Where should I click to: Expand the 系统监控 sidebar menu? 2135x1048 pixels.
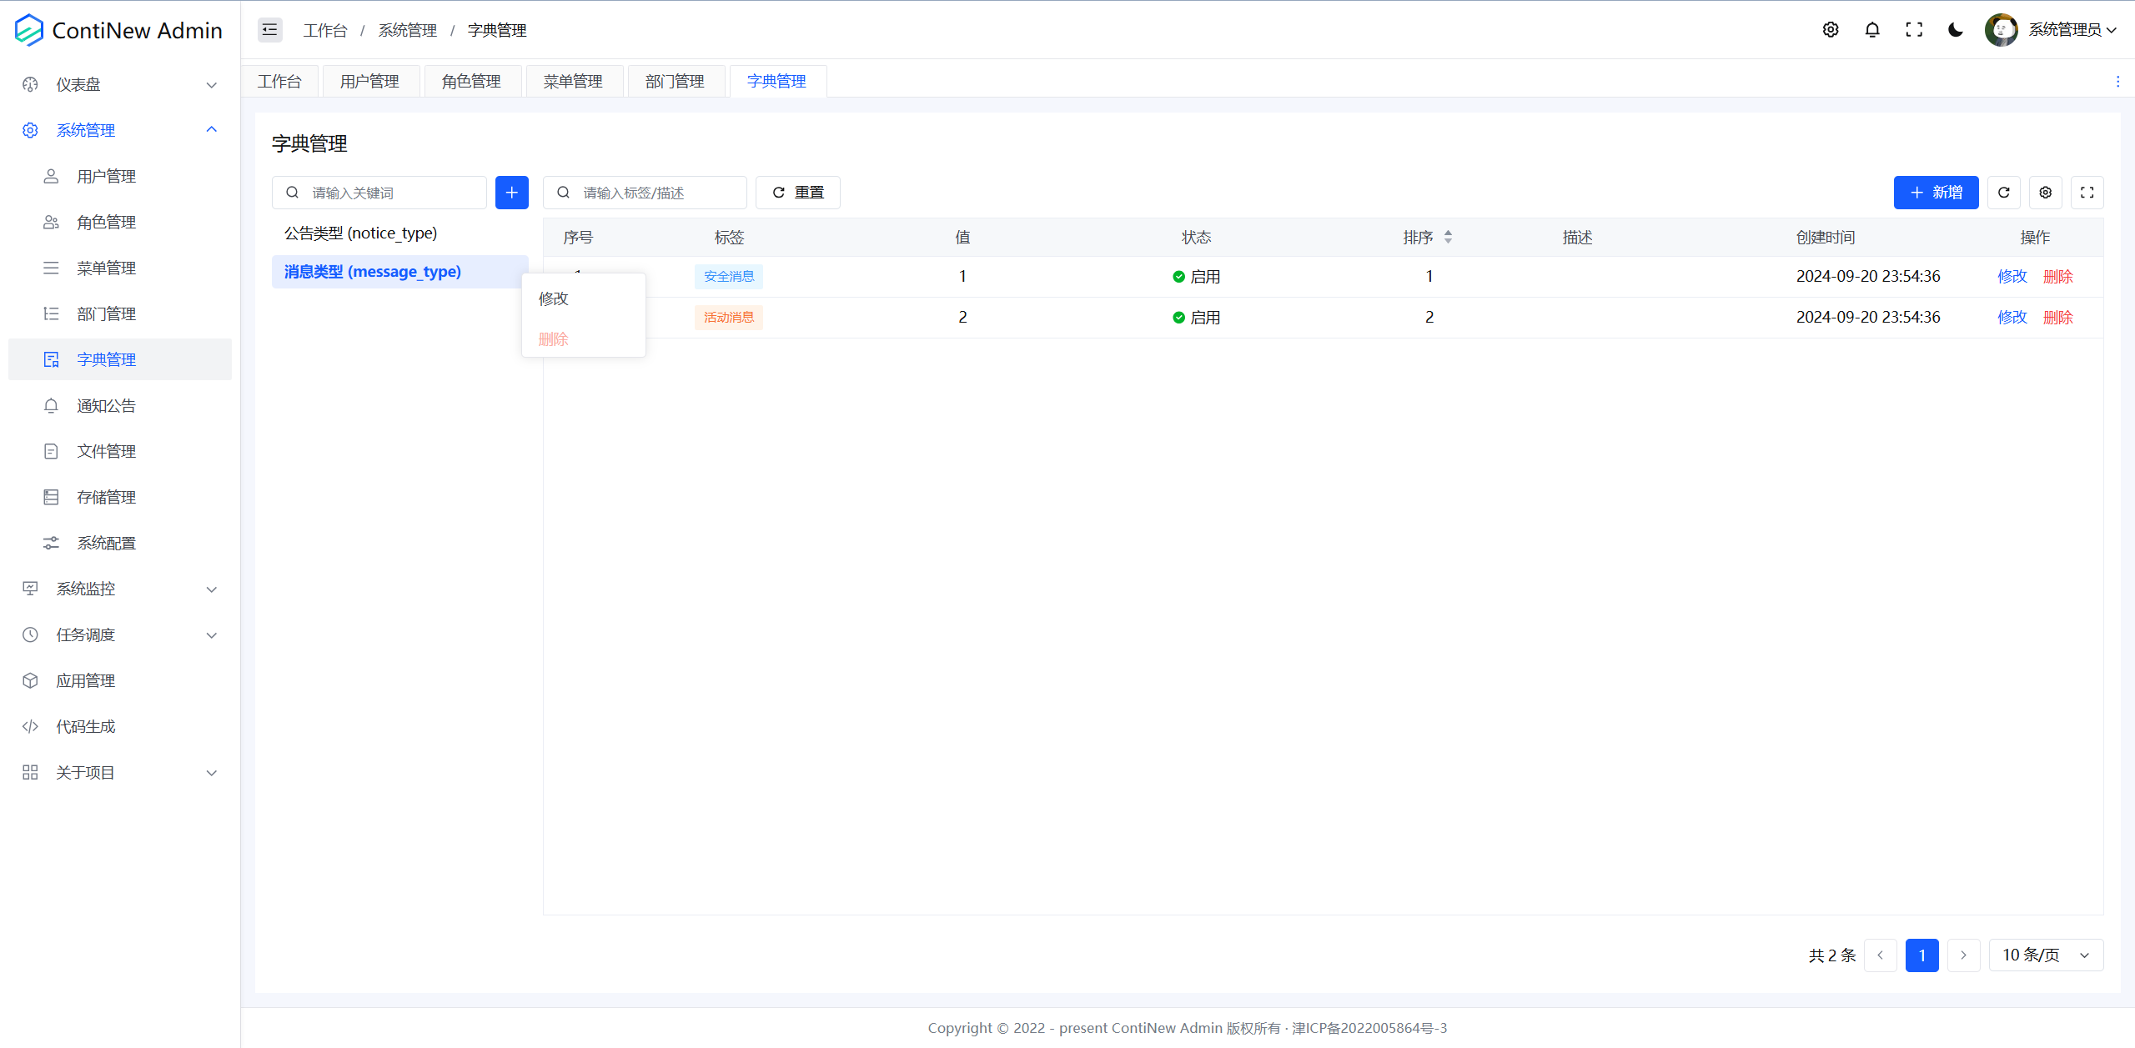point(119,589)
